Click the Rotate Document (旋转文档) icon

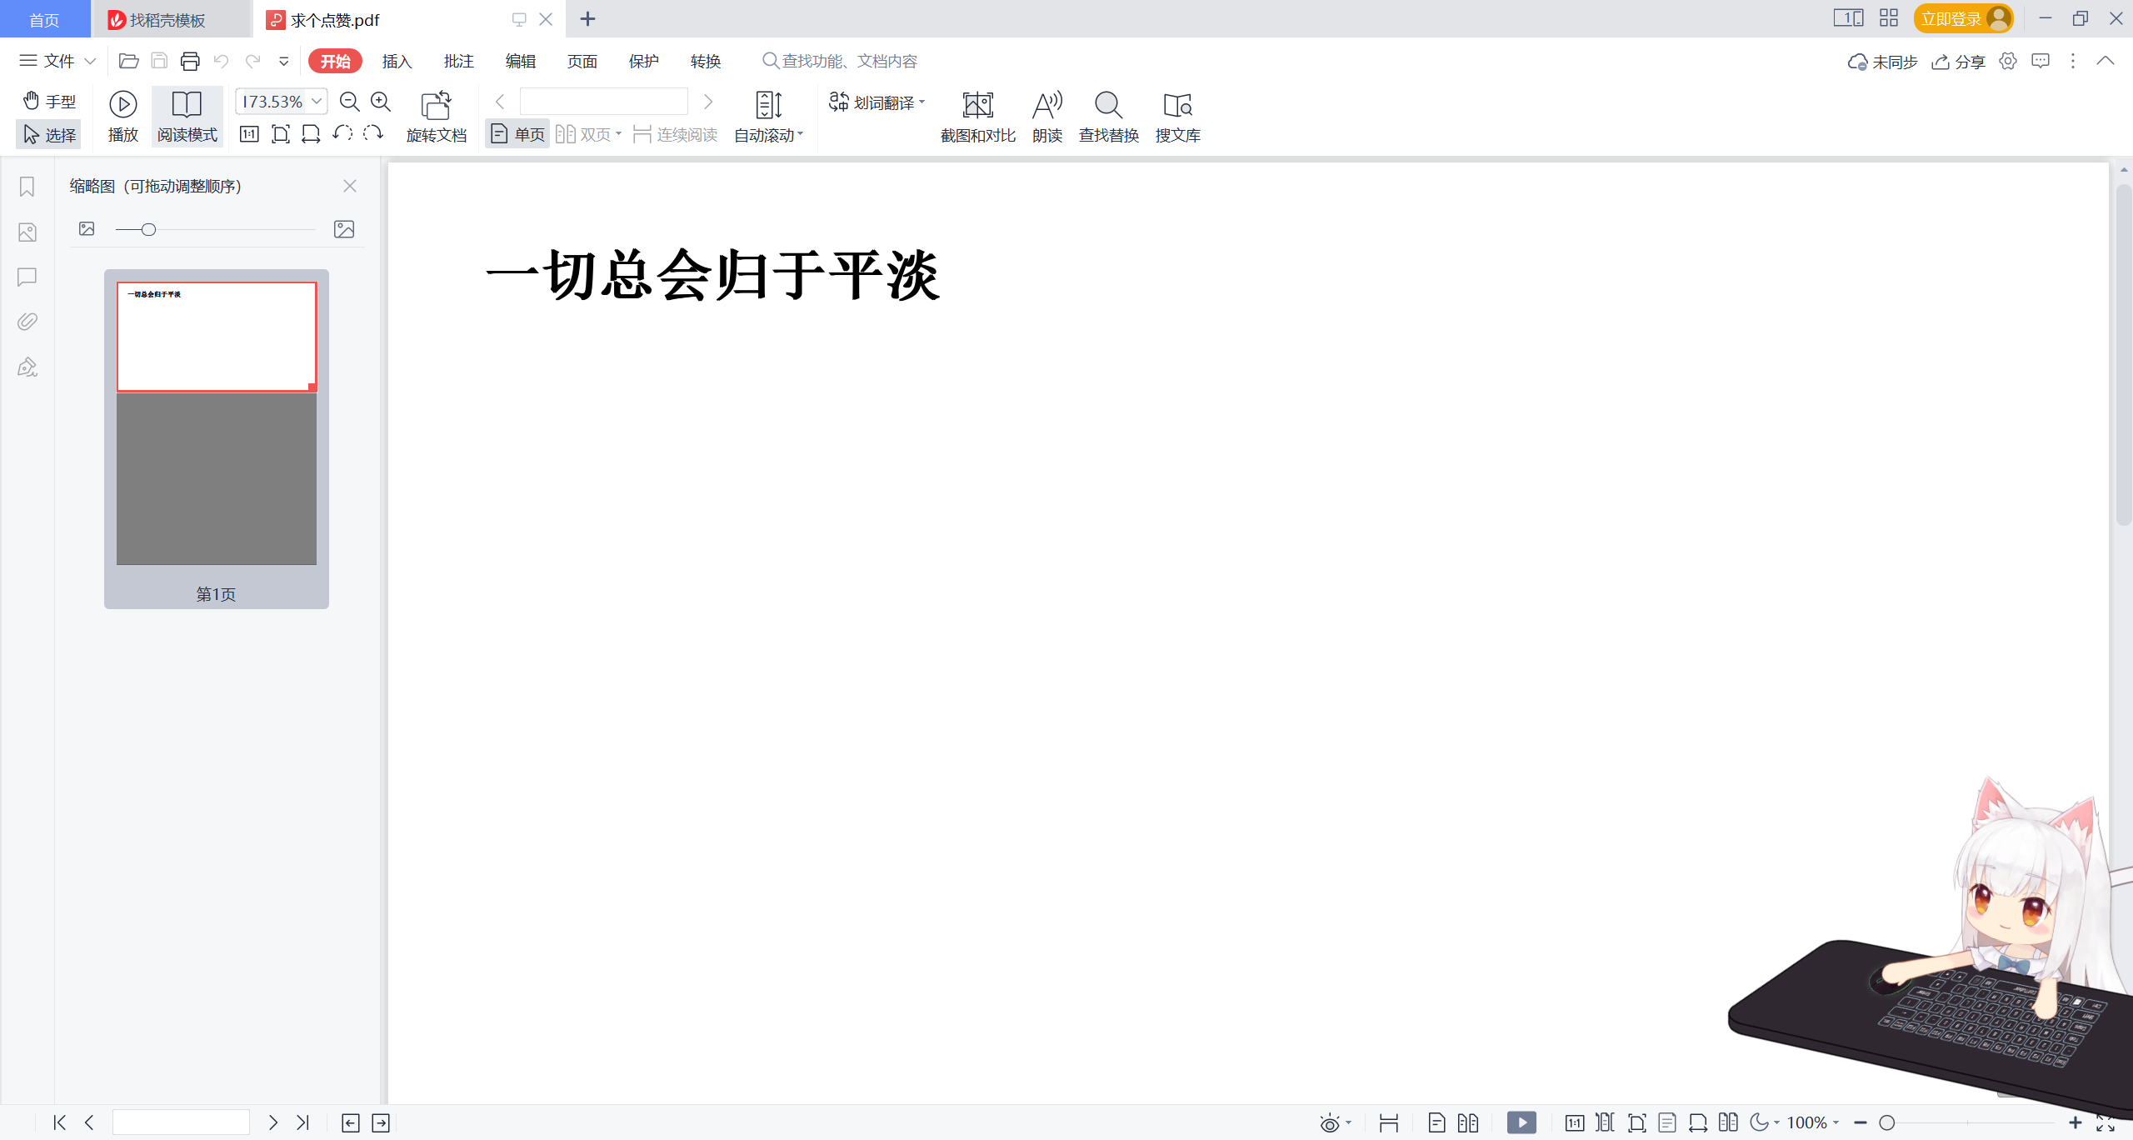[436, 106]
